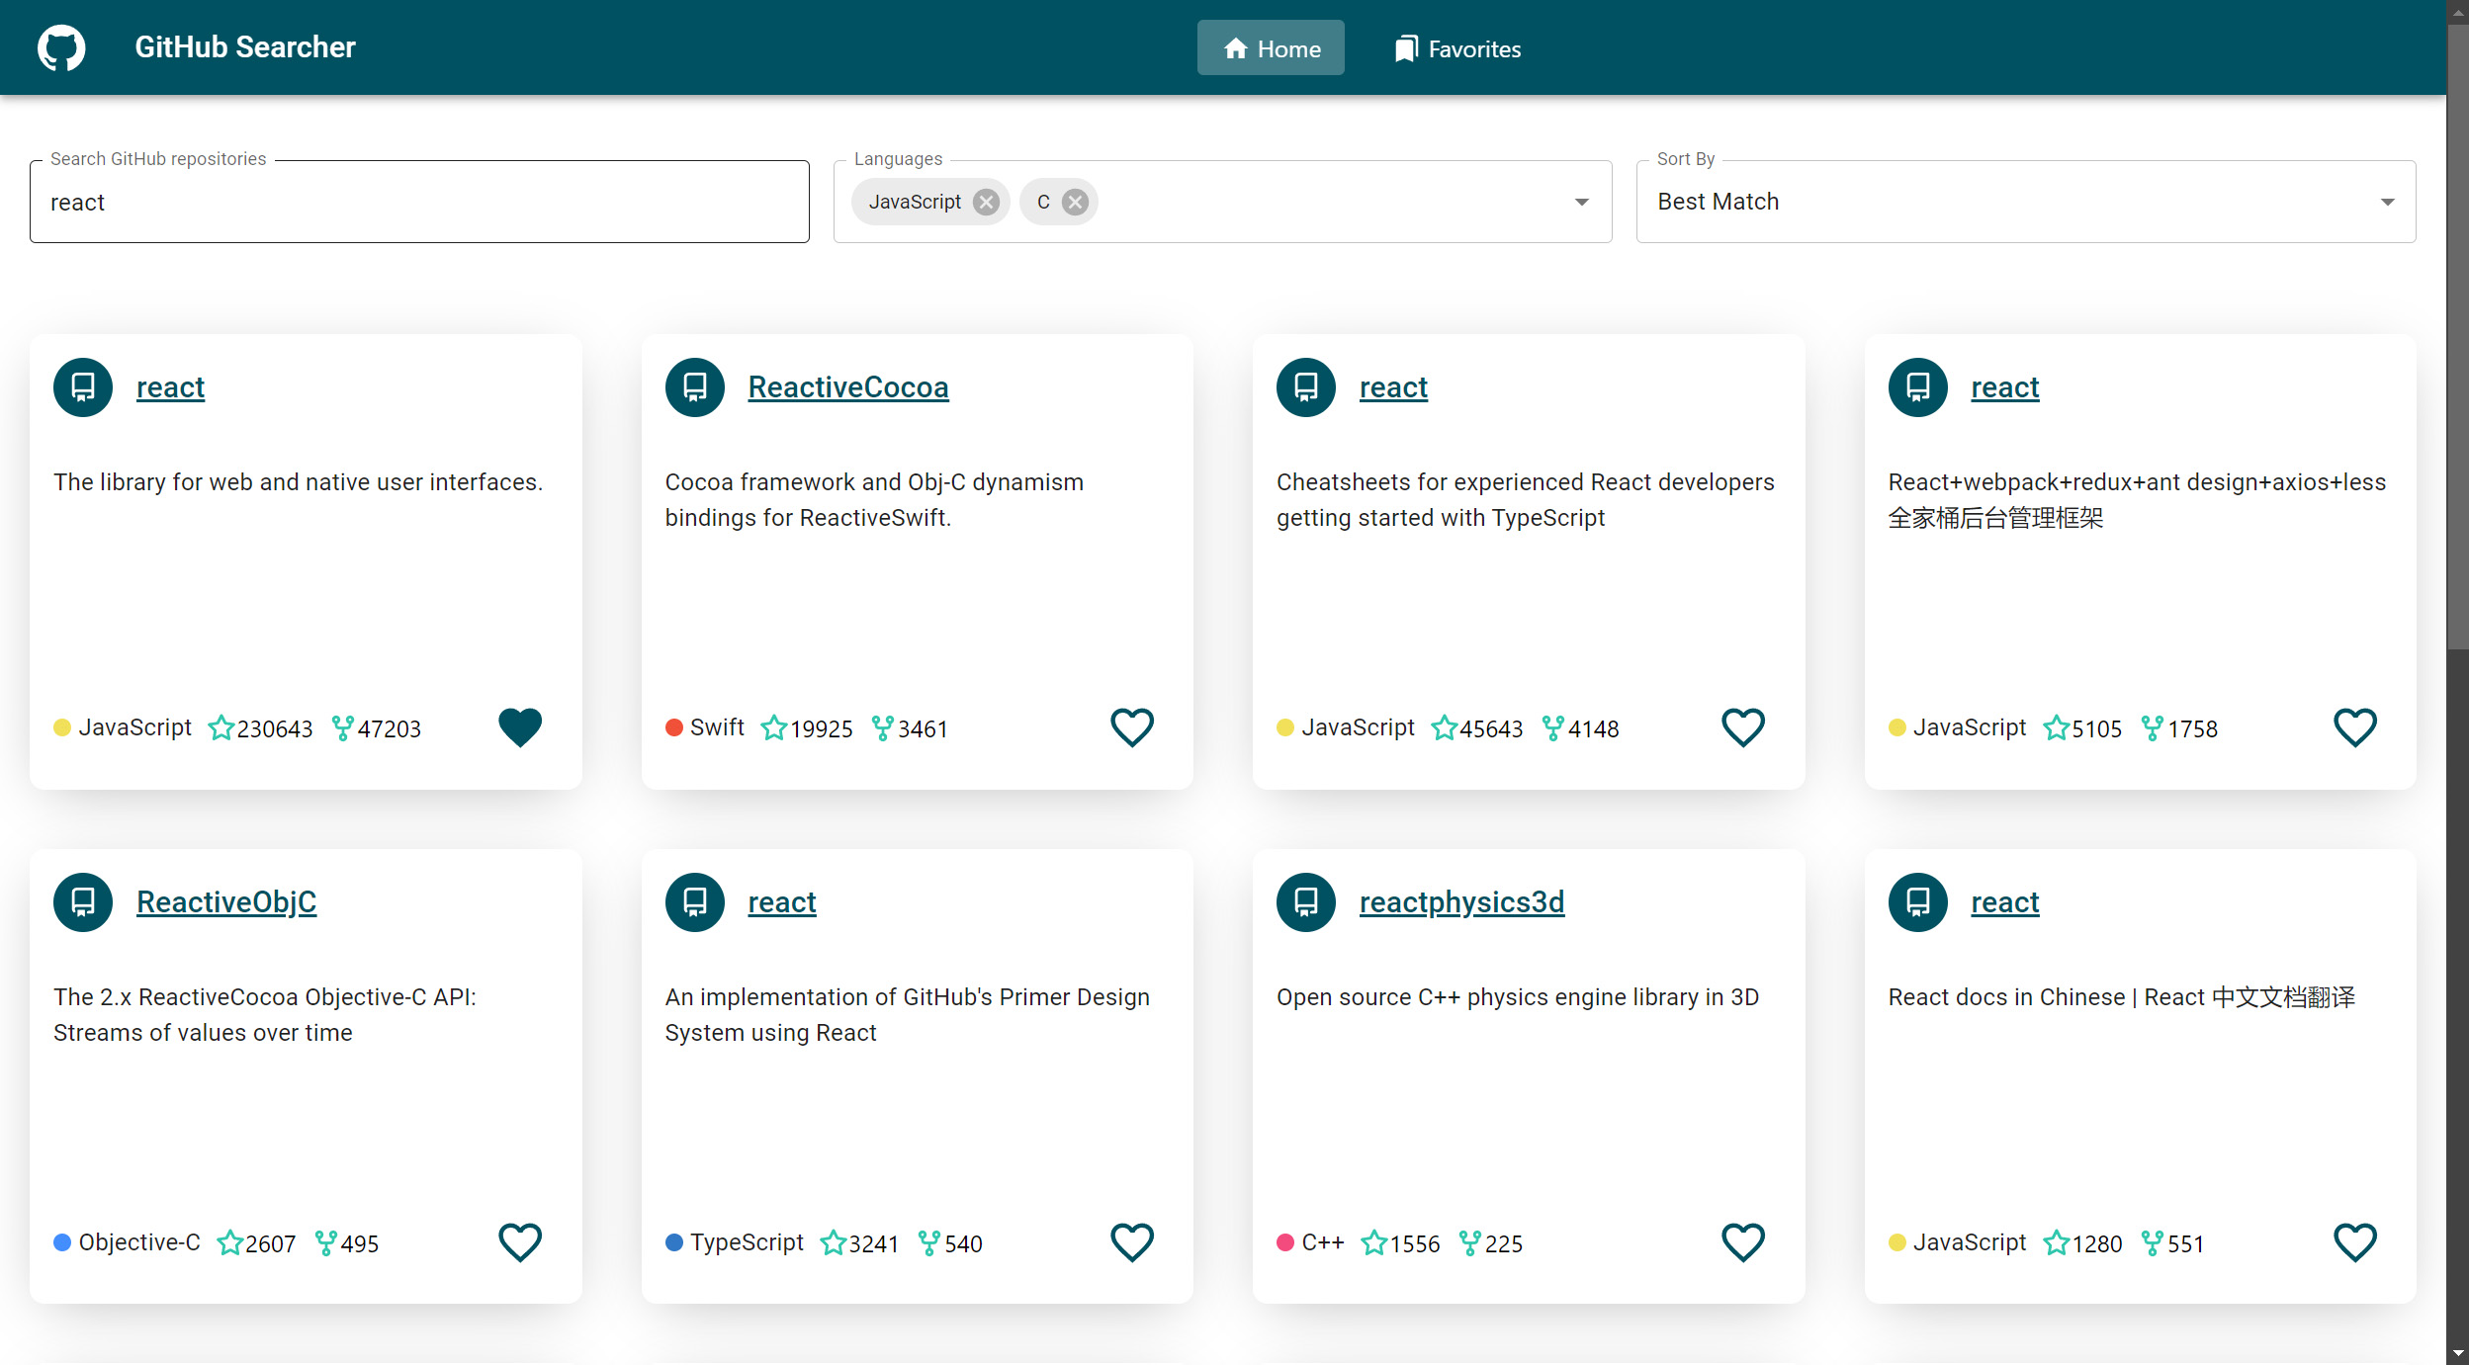
Task: Favorite the ReactiveCocoa repository
Action: point(1131,727)
